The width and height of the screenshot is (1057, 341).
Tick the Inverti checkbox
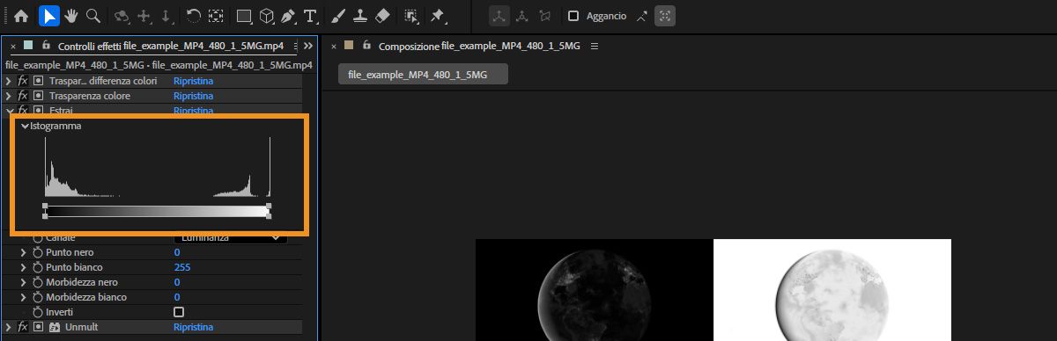[179, 312]
